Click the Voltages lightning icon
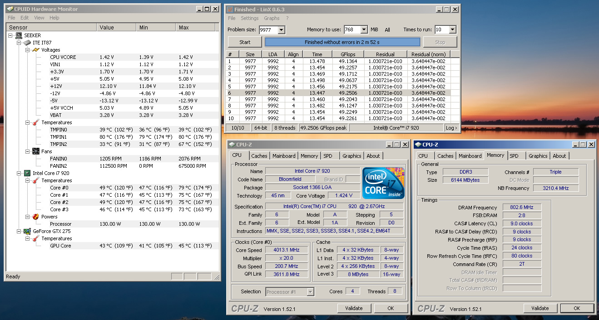Screen dimensions: 599x320 35,50
